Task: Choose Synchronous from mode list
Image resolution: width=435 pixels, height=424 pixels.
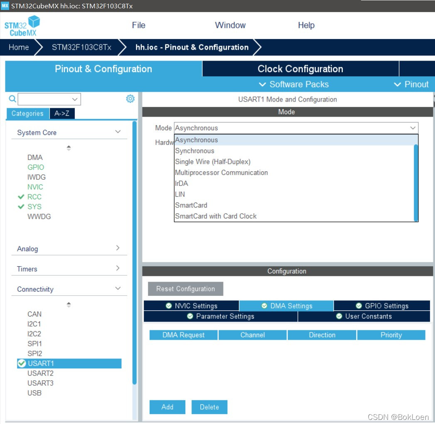Action: (294, 151)
